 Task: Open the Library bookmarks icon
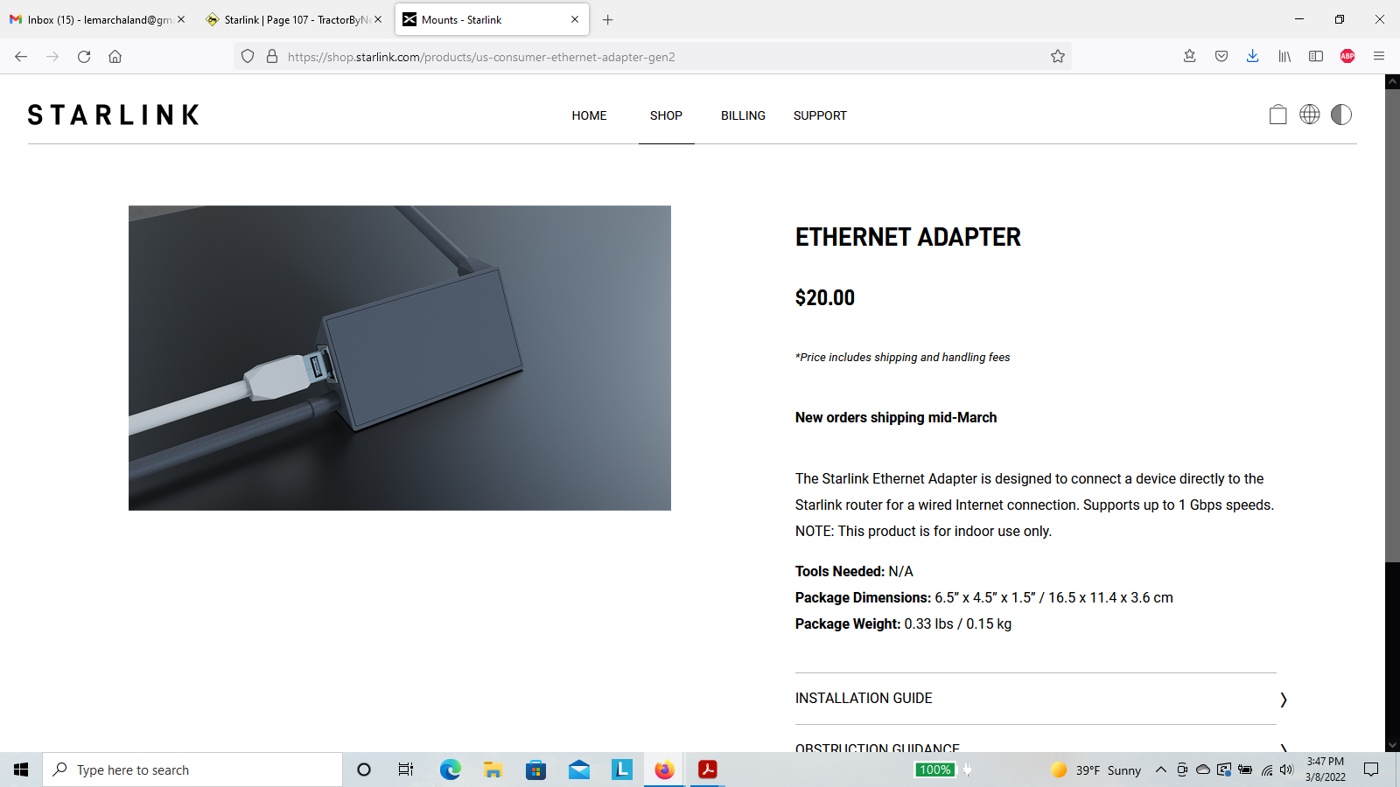[1284, 57]
